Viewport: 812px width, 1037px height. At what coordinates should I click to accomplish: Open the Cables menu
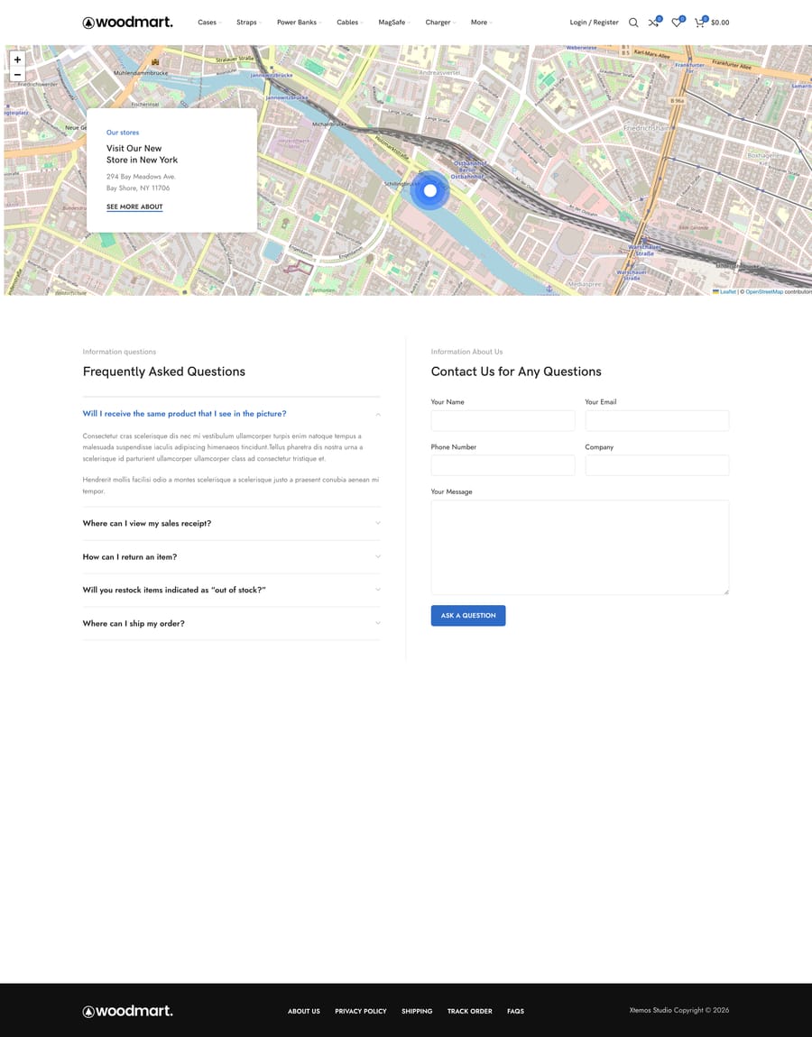pyautogui.click(x=349, y=23)
